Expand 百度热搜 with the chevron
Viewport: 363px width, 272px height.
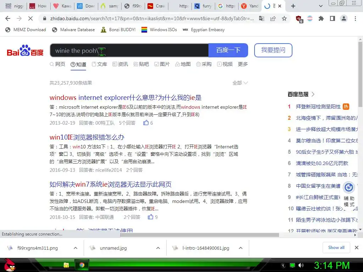(313, 94)
